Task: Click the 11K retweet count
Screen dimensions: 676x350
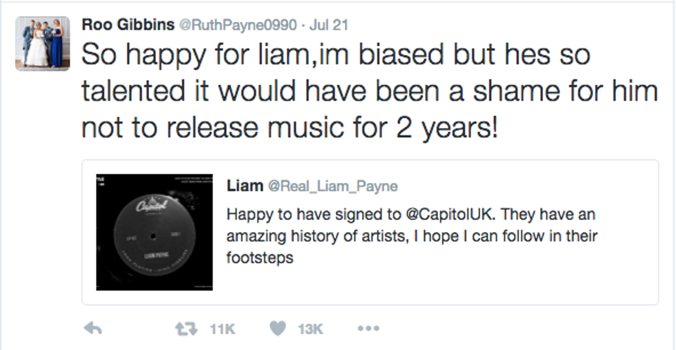Action: coord(221,329)
